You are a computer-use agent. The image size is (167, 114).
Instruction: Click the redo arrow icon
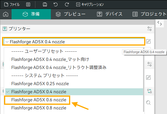[x=67, y=5]
